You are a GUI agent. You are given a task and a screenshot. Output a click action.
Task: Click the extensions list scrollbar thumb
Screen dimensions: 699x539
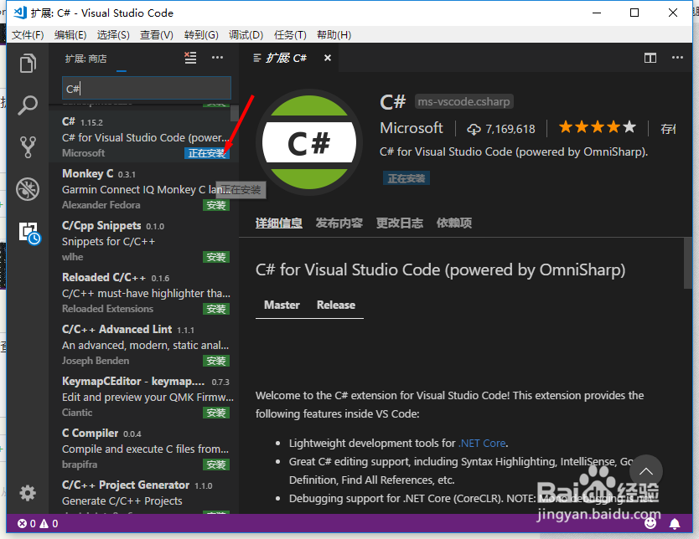tap(234, 113)
